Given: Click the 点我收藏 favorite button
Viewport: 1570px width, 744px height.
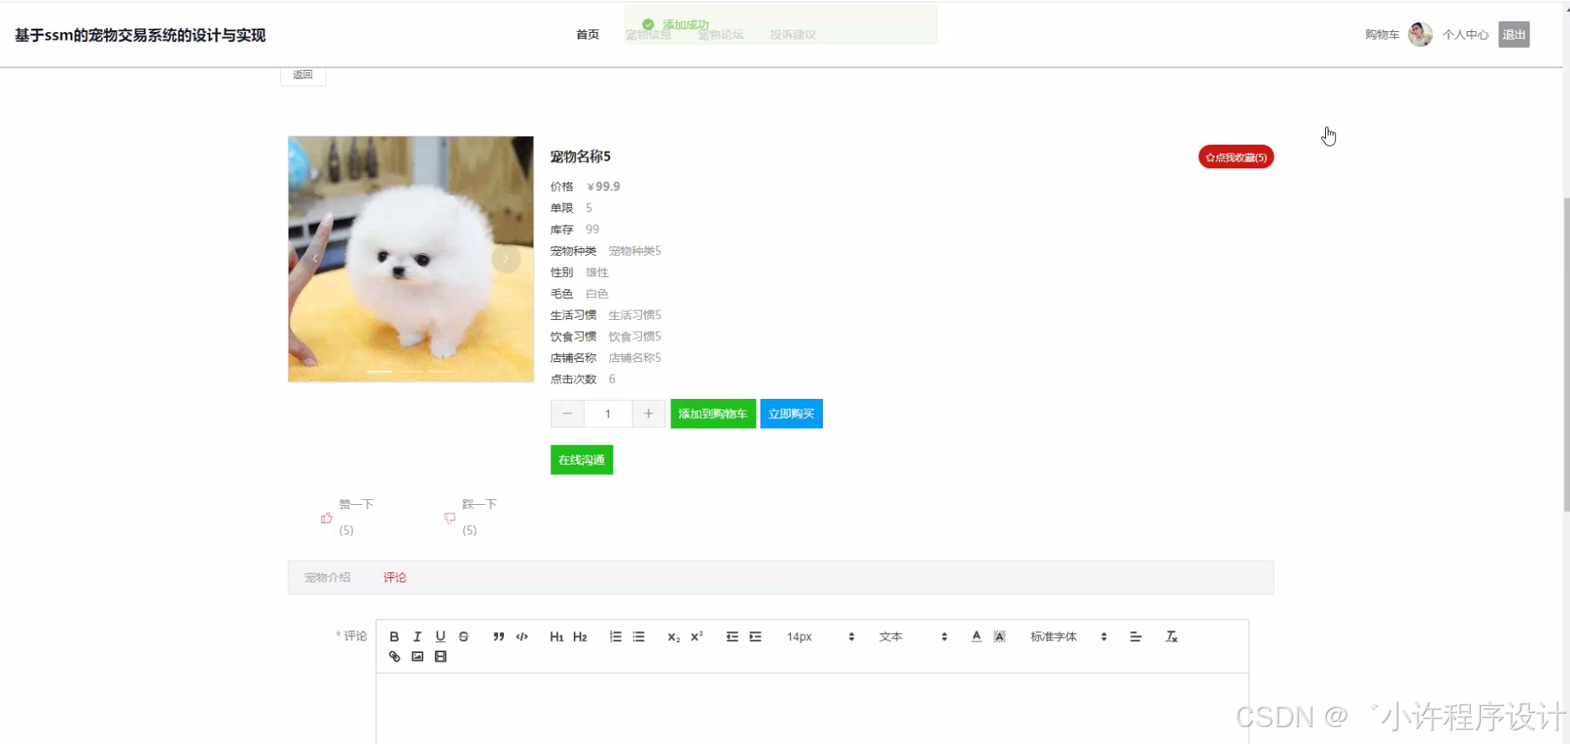Looking at the screenshot, I should coord(1236,157).
